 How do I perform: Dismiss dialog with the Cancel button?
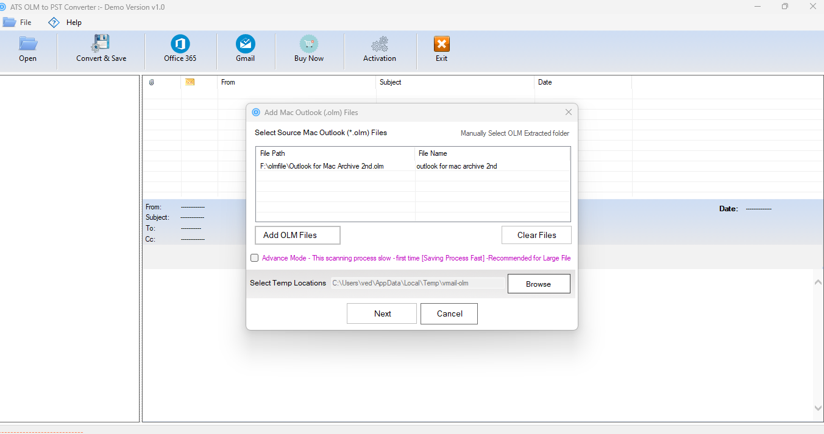point(450,313)
